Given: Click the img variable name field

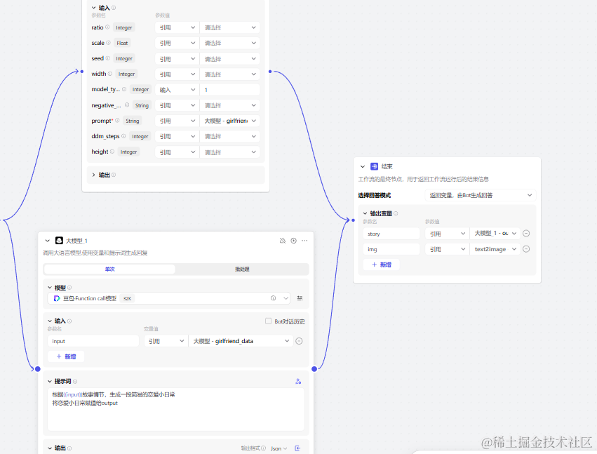Looking at the screenshot, I should click(x=391, y=249).
